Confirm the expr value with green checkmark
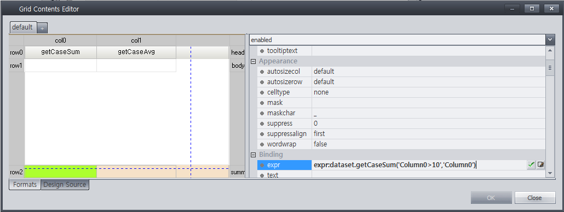The image size is (564, 212). [531, 164]
